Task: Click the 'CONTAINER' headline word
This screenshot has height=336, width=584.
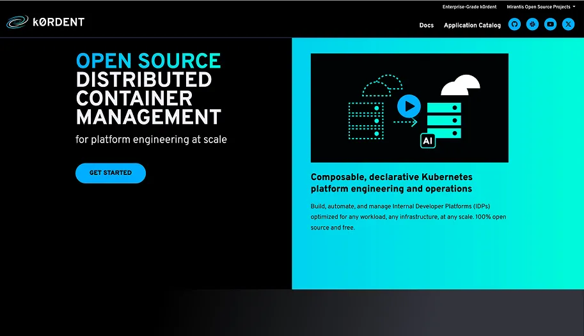Action: pyautogui.click(x=134, y=98)
